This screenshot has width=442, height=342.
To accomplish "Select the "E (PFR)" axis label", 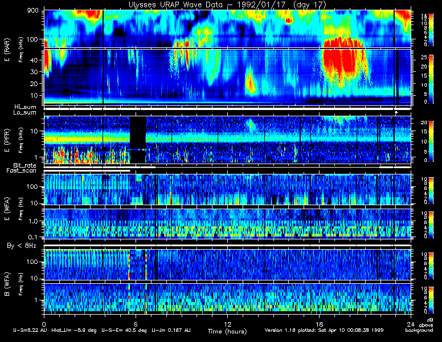I will click(7, 140).
